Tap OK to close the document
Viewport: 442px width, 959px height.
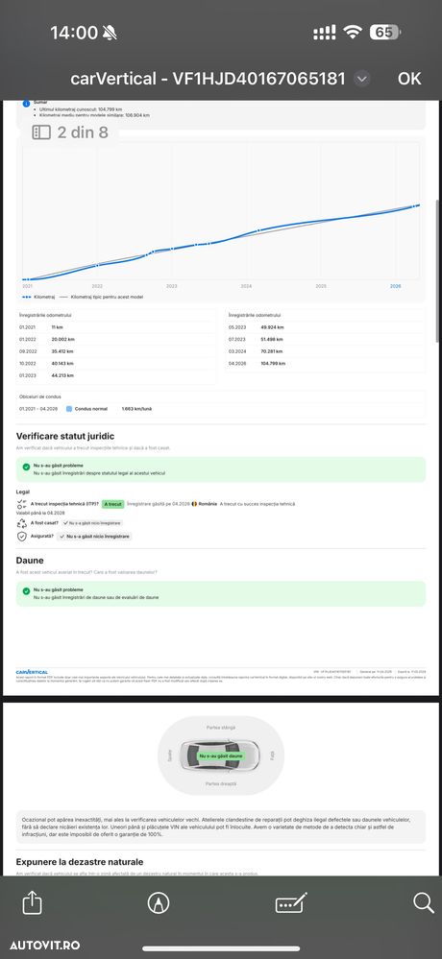point(409,79)
